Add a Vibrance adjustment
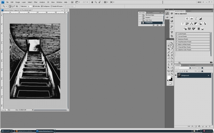 coord(183,24)
